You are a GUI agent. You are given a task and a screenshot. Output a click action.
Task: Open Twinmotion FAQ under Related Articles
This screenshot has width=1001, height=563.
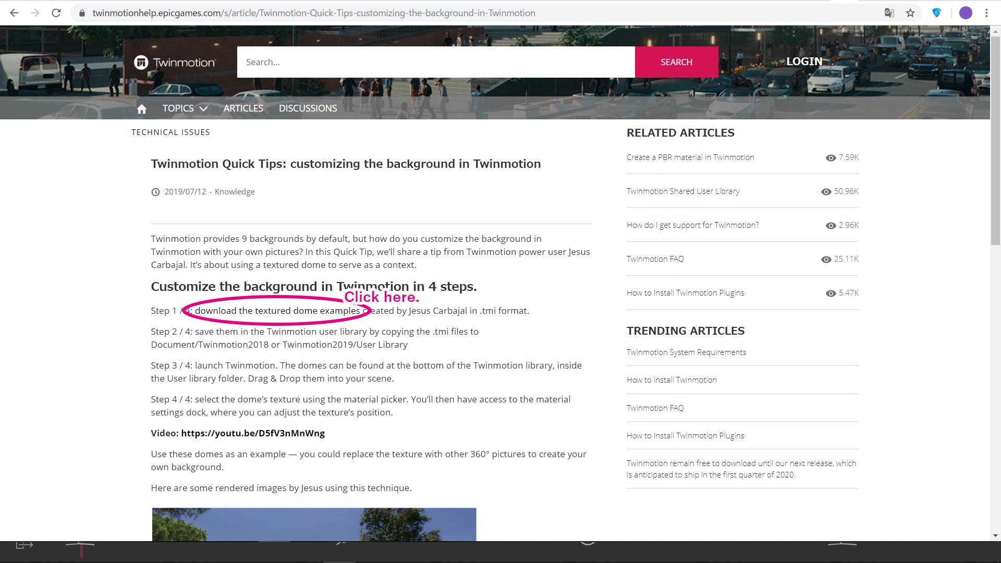[x=655, y=259]
